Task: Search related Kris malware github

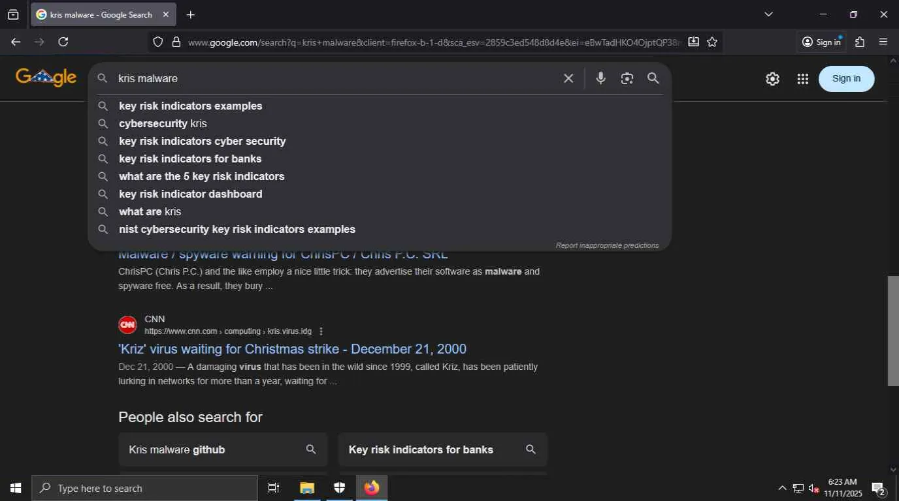Action: click(x=223, y=449)
